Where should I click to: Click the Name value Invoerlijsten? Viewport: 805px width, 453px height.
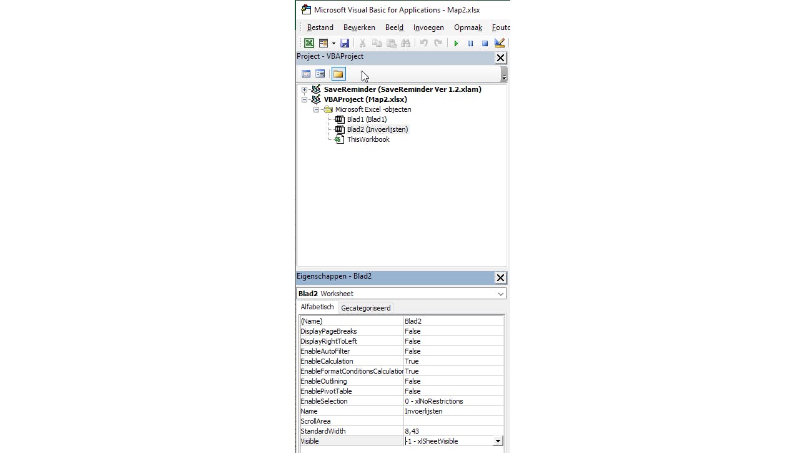(x=453, y=411)
